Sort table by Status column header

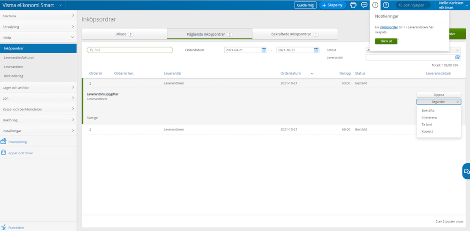[360, 73]
